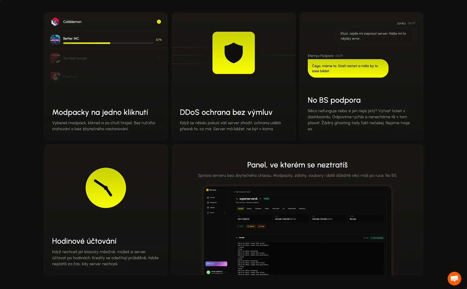
Task: Click the back arrow to the server list
Action: pyautogui.click(x=234, y=192)
